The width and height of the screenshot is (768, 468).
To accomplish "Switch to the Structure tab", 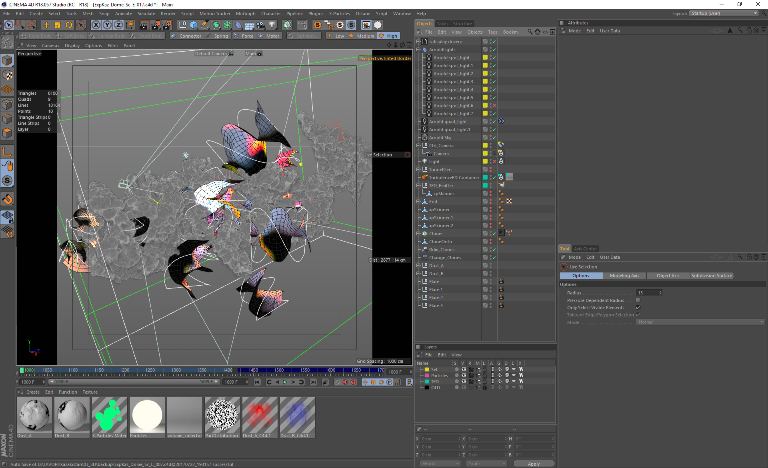I will [x=462, y=24].
